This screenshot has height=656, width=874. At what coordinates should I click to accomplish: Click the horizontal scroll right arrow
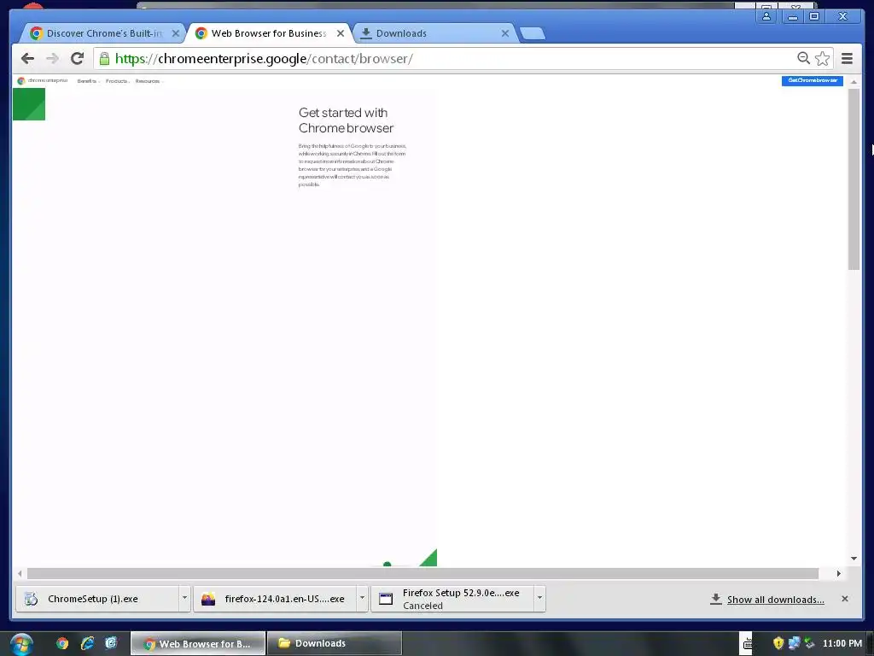pos(838,573)
